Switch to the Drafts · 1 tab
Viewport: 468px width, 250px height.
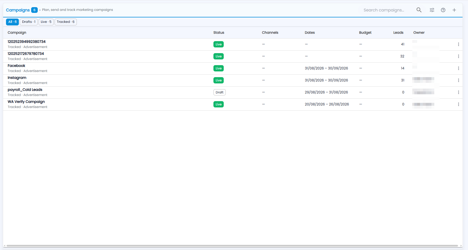29,22
